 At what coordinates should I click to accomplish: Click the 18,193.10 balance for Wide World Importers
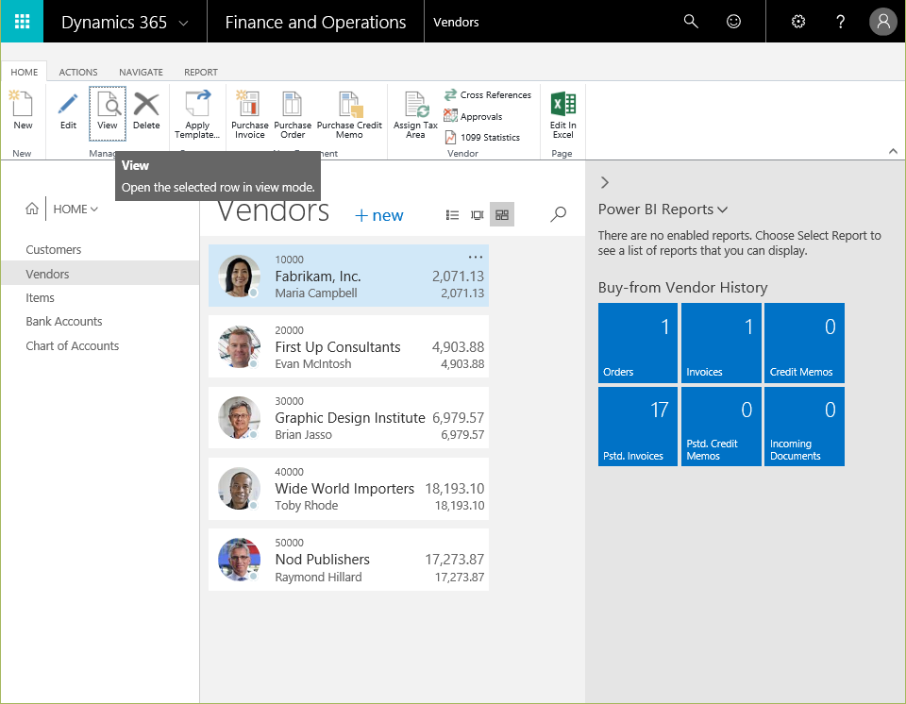click(x=455, y=489)
